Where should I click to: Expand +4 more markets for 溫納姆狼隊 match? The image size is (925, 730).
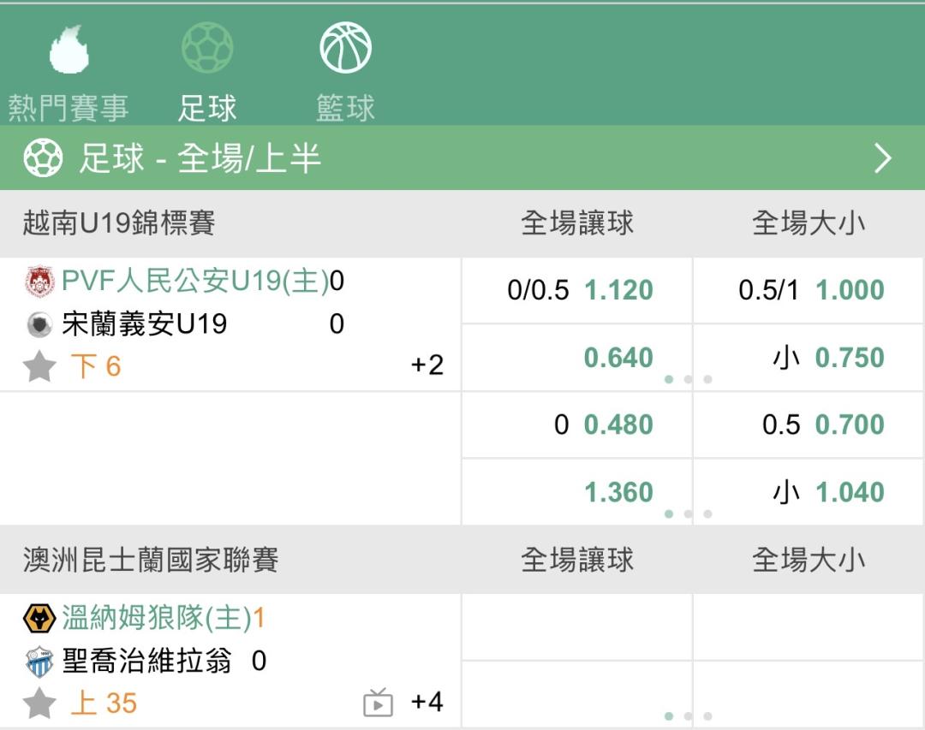click(427, 703)
